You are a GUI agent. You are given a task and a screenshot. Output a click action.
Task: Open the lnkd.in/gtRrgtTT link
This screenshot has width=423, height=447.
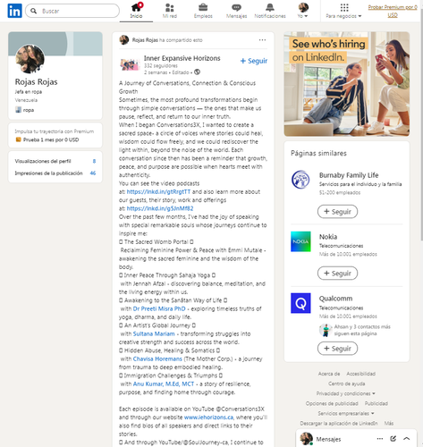coord(158,191)
